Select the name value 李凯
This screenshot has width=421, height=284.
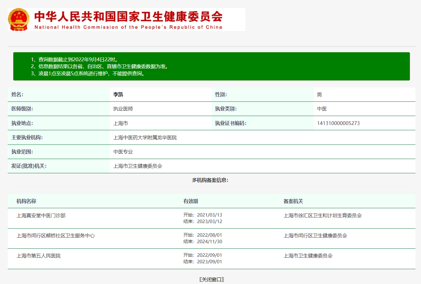(118, 95)
